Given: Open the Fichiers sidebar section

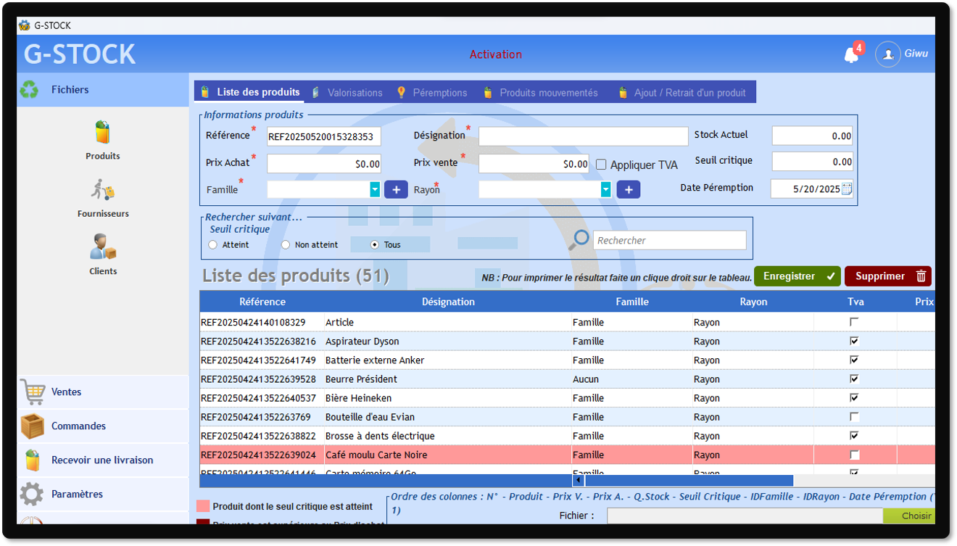Looking at the screenshot, I should point(103,90).
